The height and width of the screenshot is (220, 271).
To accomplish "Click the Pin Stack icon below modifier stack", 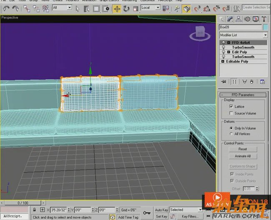I will 223,82.
